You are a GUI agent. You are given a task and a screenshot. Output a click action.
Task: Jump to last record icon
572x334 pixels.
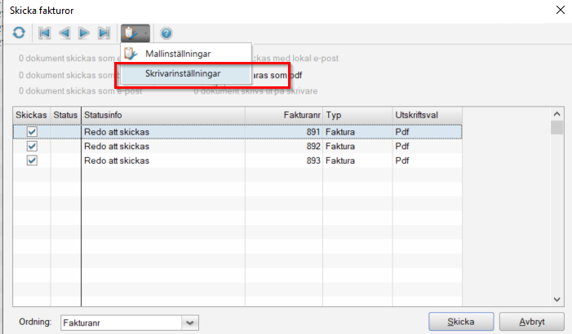[104, 33]
